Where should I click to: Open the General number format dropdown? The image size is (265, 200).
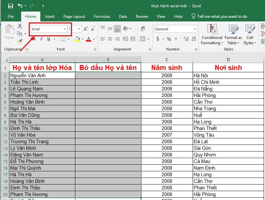click(x=196, y=29)
